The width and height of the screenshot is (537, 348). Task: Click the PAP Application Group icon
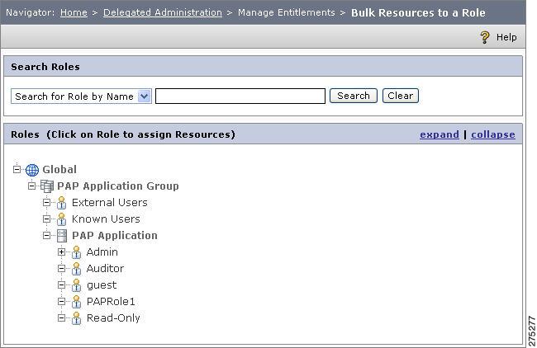tap(47, 186)
